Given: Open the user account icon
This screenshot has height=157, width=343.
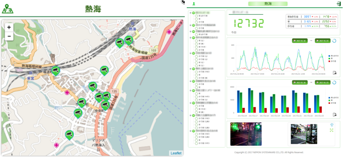Looking at the screenshot, I should pyautogui.click(x=194, y=4).
